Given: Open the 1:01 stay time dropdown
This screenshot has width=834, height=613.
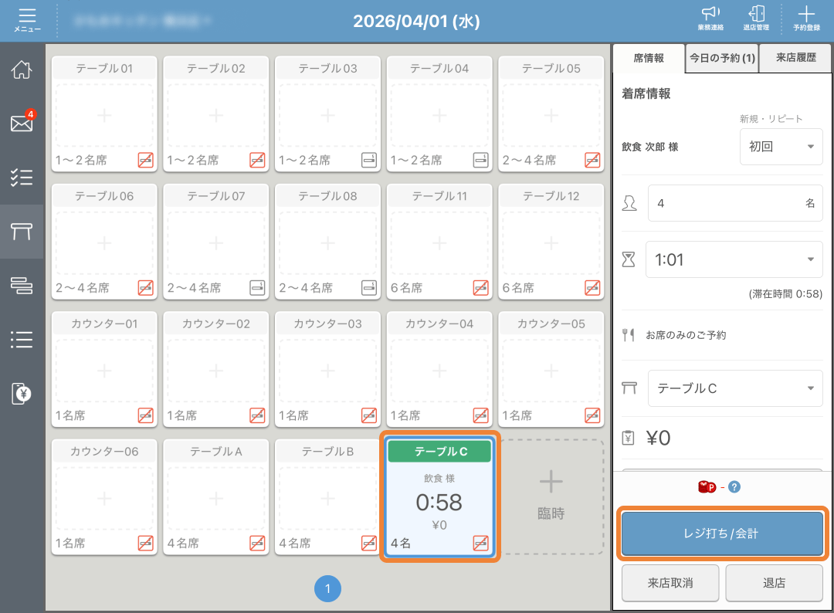Looking at the screenshot, I should point(734,259).
